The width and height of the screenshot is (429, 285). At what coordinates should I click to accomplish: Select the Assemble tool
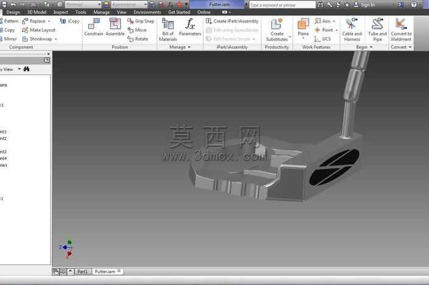(x=115, y=27)
